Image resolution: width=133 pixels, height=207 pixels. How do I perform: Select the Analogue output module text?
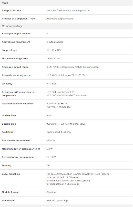[x=60, y=19]
